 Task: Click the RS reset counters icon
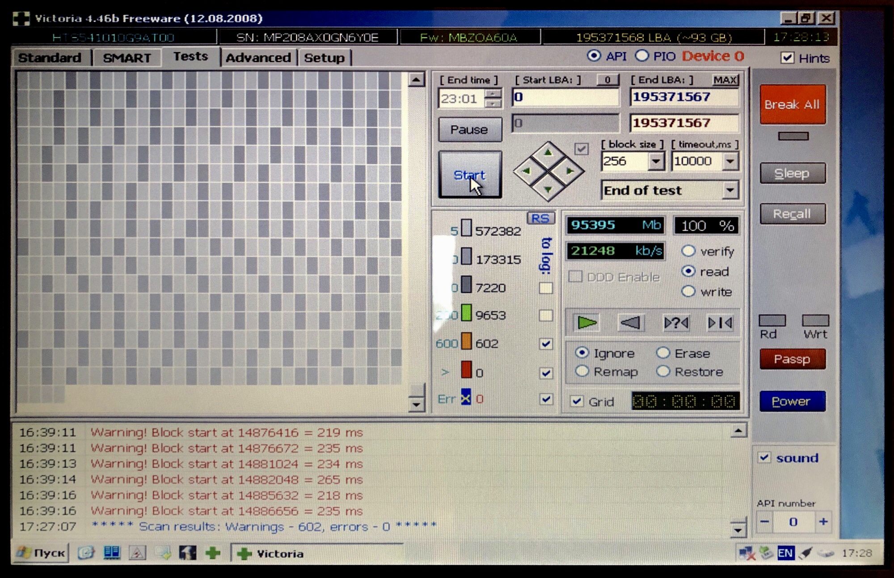point(540,219)
